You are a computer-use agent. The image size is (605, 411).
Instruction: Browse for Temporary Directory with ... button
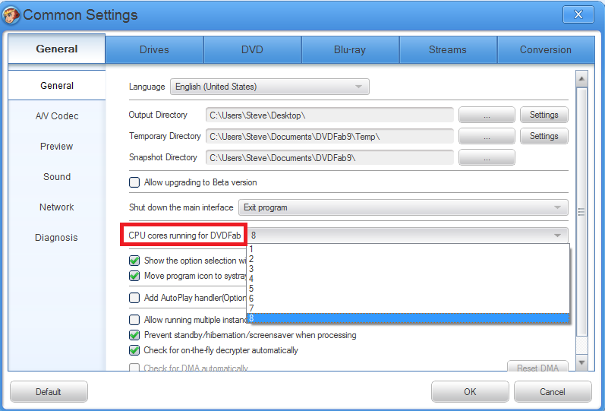(x=487, y=136)
